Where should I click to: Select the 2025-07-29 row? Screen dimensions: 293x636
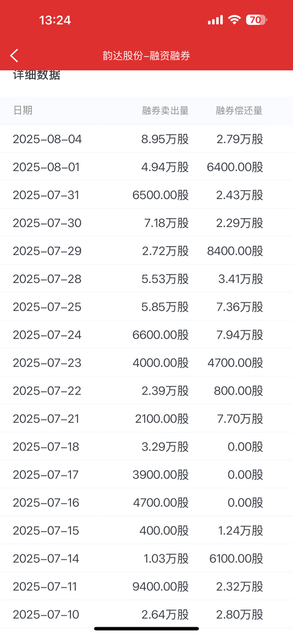pos(146,251)
